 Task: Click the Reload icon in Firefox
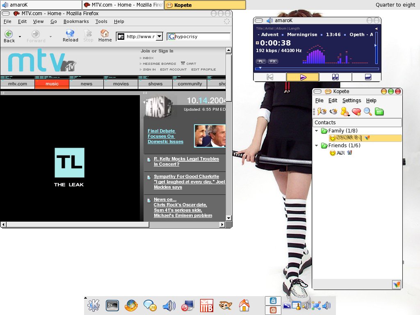pyautogui.click(x=70, y=33)
